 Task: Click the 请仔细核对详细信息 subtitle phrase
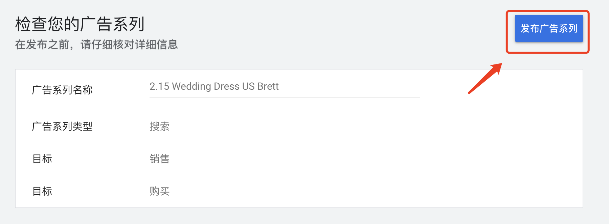click(x=129, y=45)
